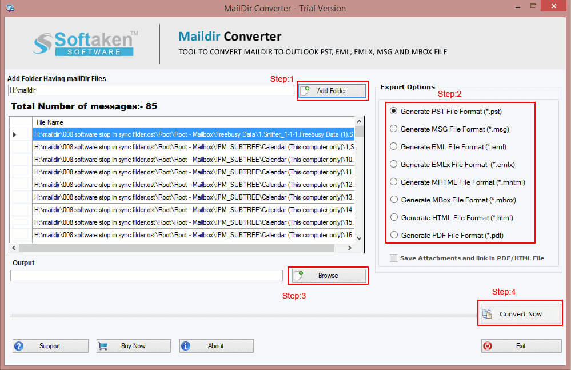Screen dimensions: 571x370
Task: Select Generate PDF File Format option
Action: [x=447, y=235]
